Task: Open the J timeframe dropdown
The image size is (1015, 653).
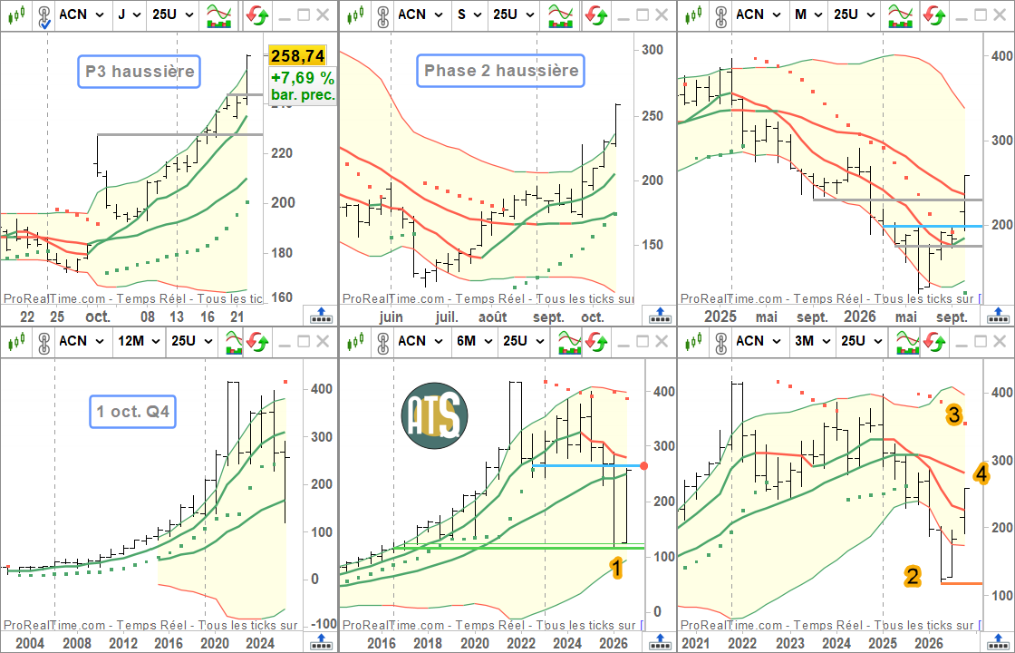Action: click(130, 15)
